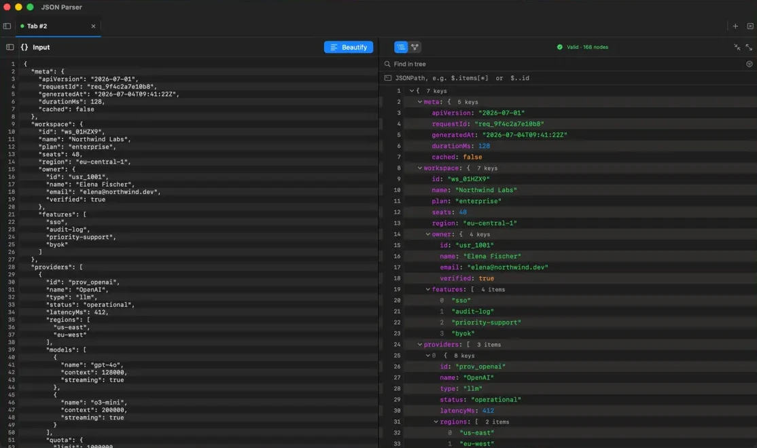Click "gpt-4o" in the input editor
Image resolution: width=757 pixels, height=448 pixels.
click(105, 365)
